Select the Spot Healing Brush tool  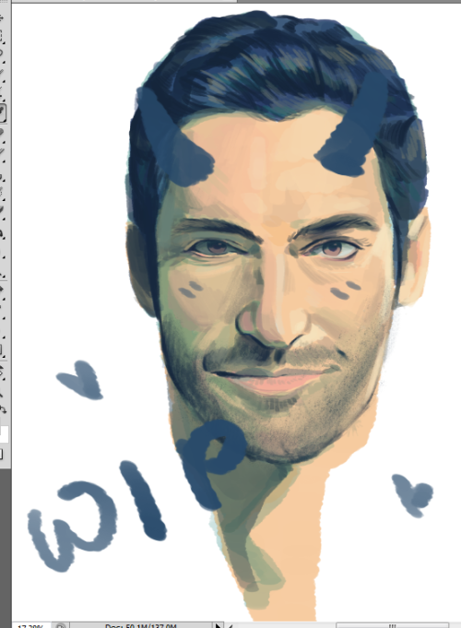coord(2,131)
